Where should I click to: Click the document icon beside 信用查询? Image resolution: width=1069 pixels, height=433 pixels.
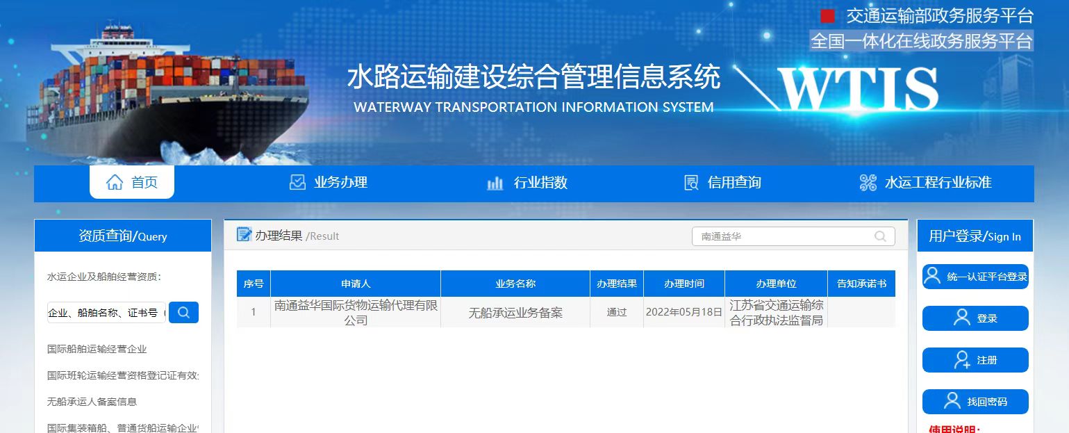690,182
